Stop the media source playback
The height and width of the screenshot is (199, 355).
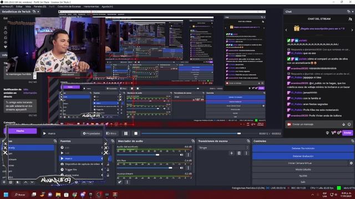click(x=135, y=134)
